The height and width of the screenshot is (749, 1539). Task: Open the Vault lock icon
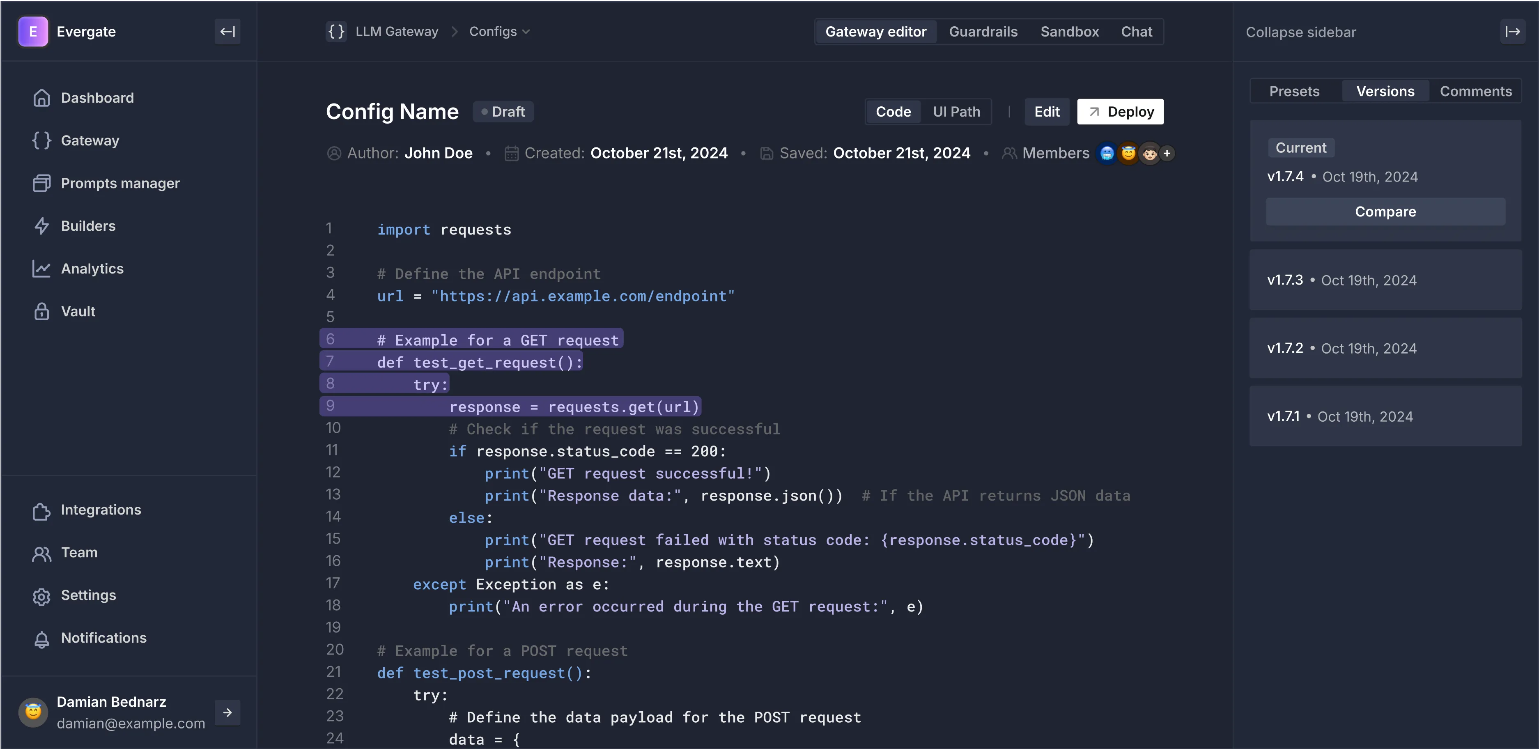pyautogui.click(x=41, y=311)
